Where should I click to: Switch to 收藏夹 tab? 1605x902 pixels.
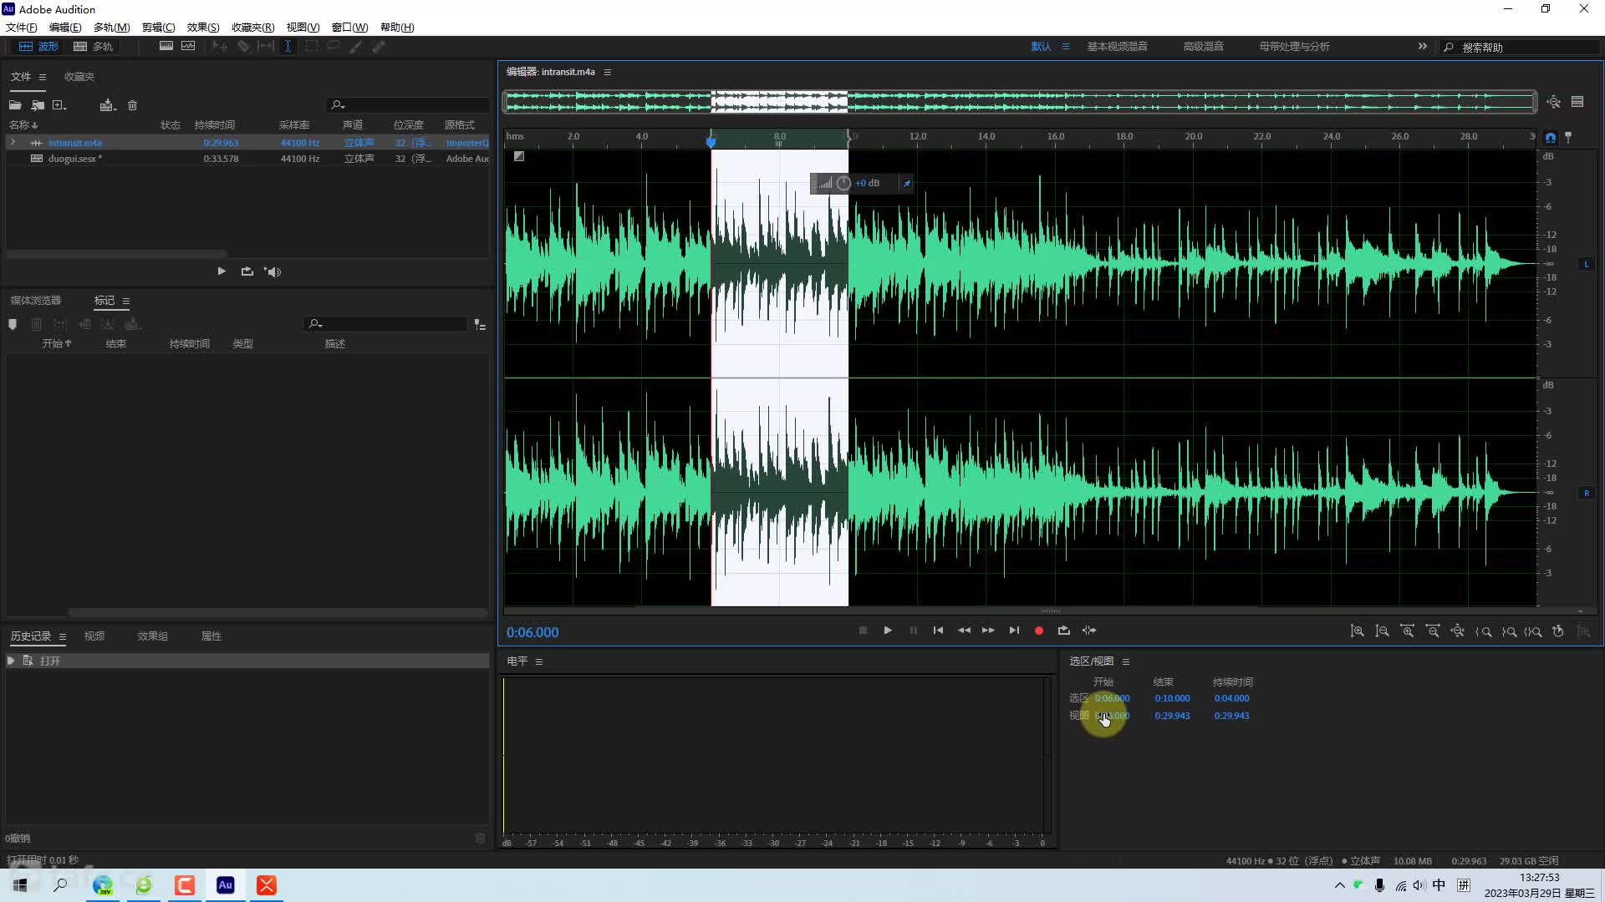tap(79, 77)
